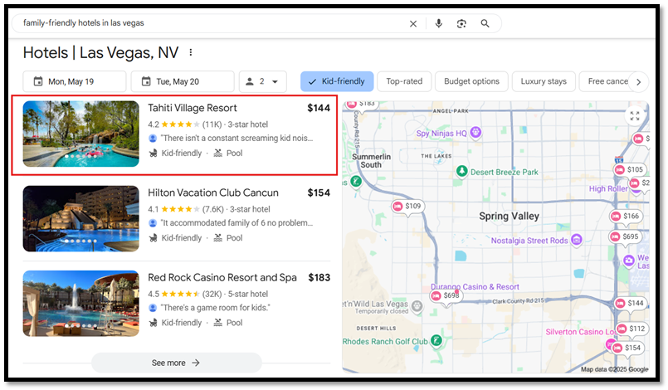The width and height of the screenshot is (668, 390).
Task: Click the Desert Breeze Park map pin
Action: 462,171
